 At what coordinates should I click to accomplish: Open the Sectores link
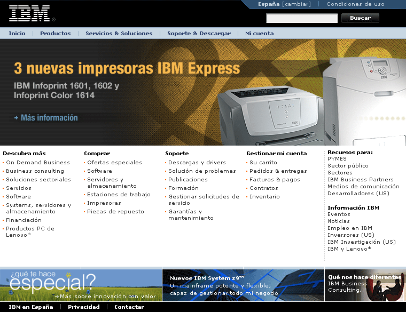click(340, 172)
